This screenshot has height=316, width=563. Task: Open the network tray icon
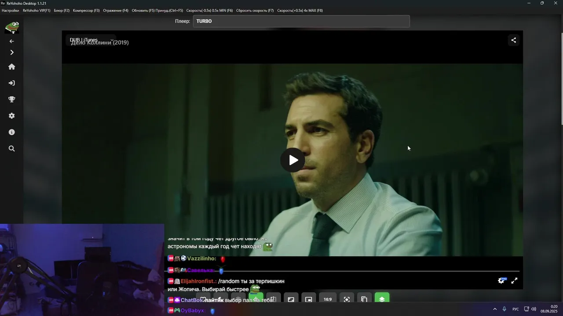(526, 309)
